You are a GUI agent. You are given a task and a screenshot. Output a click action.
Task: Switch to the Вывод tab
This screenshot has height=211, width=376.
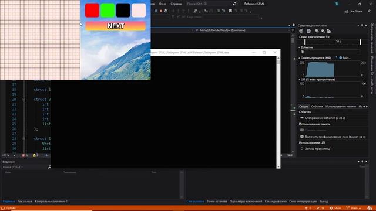324,202
